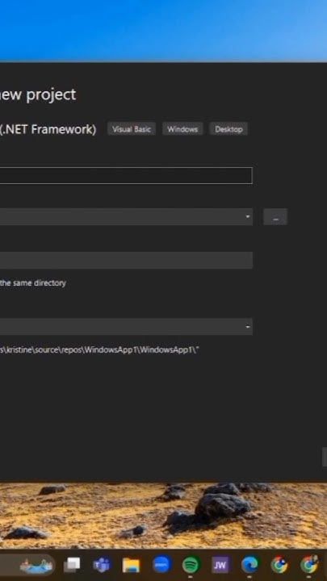This screenshot has width=327, height=581.
Task: Click the solution name input field
Action: (126, 260)
